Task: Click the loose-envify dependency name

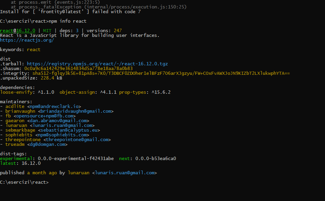Action: [16, 92]
